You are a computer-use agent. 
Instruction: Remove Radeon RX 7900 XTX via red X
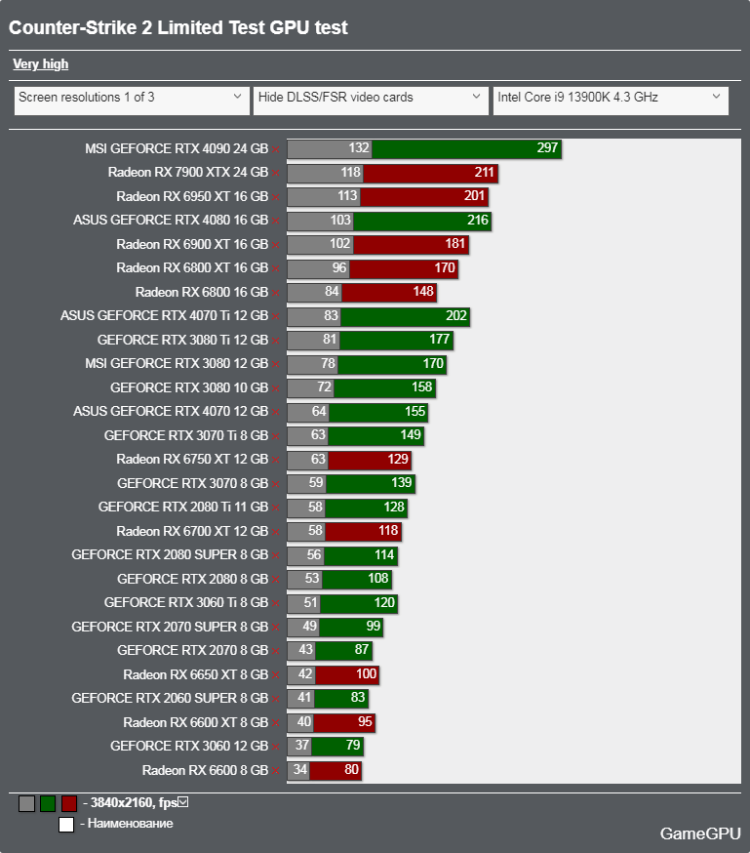[276, 174]
